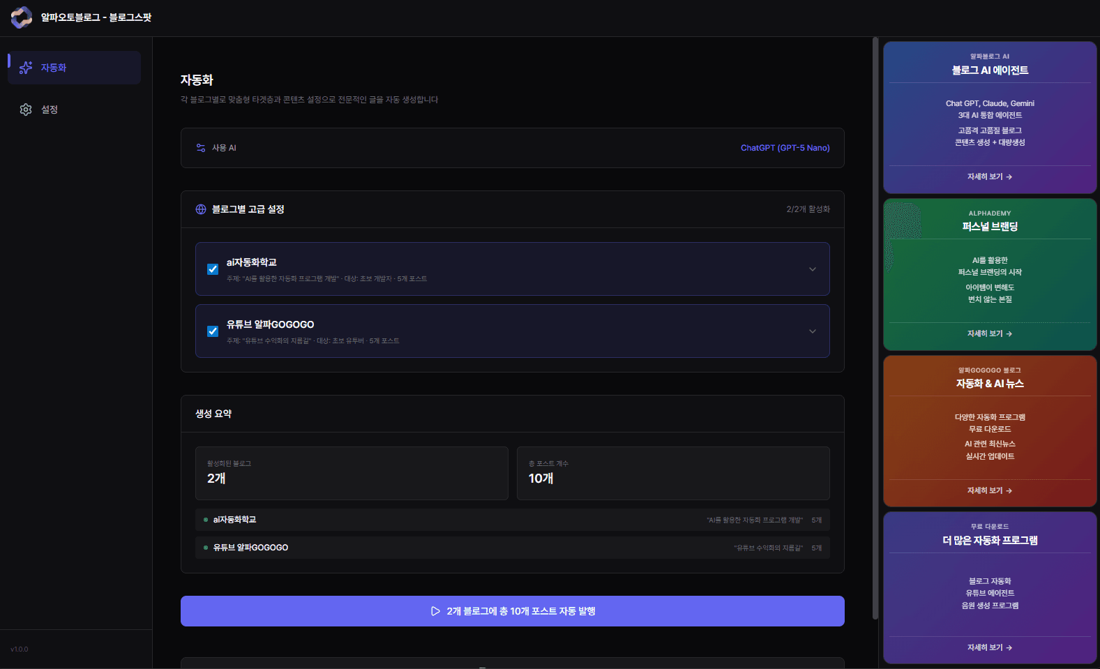Open the 자동화 menu item
This screenshot has width=1100, height=669.
[x=74, y=68]
